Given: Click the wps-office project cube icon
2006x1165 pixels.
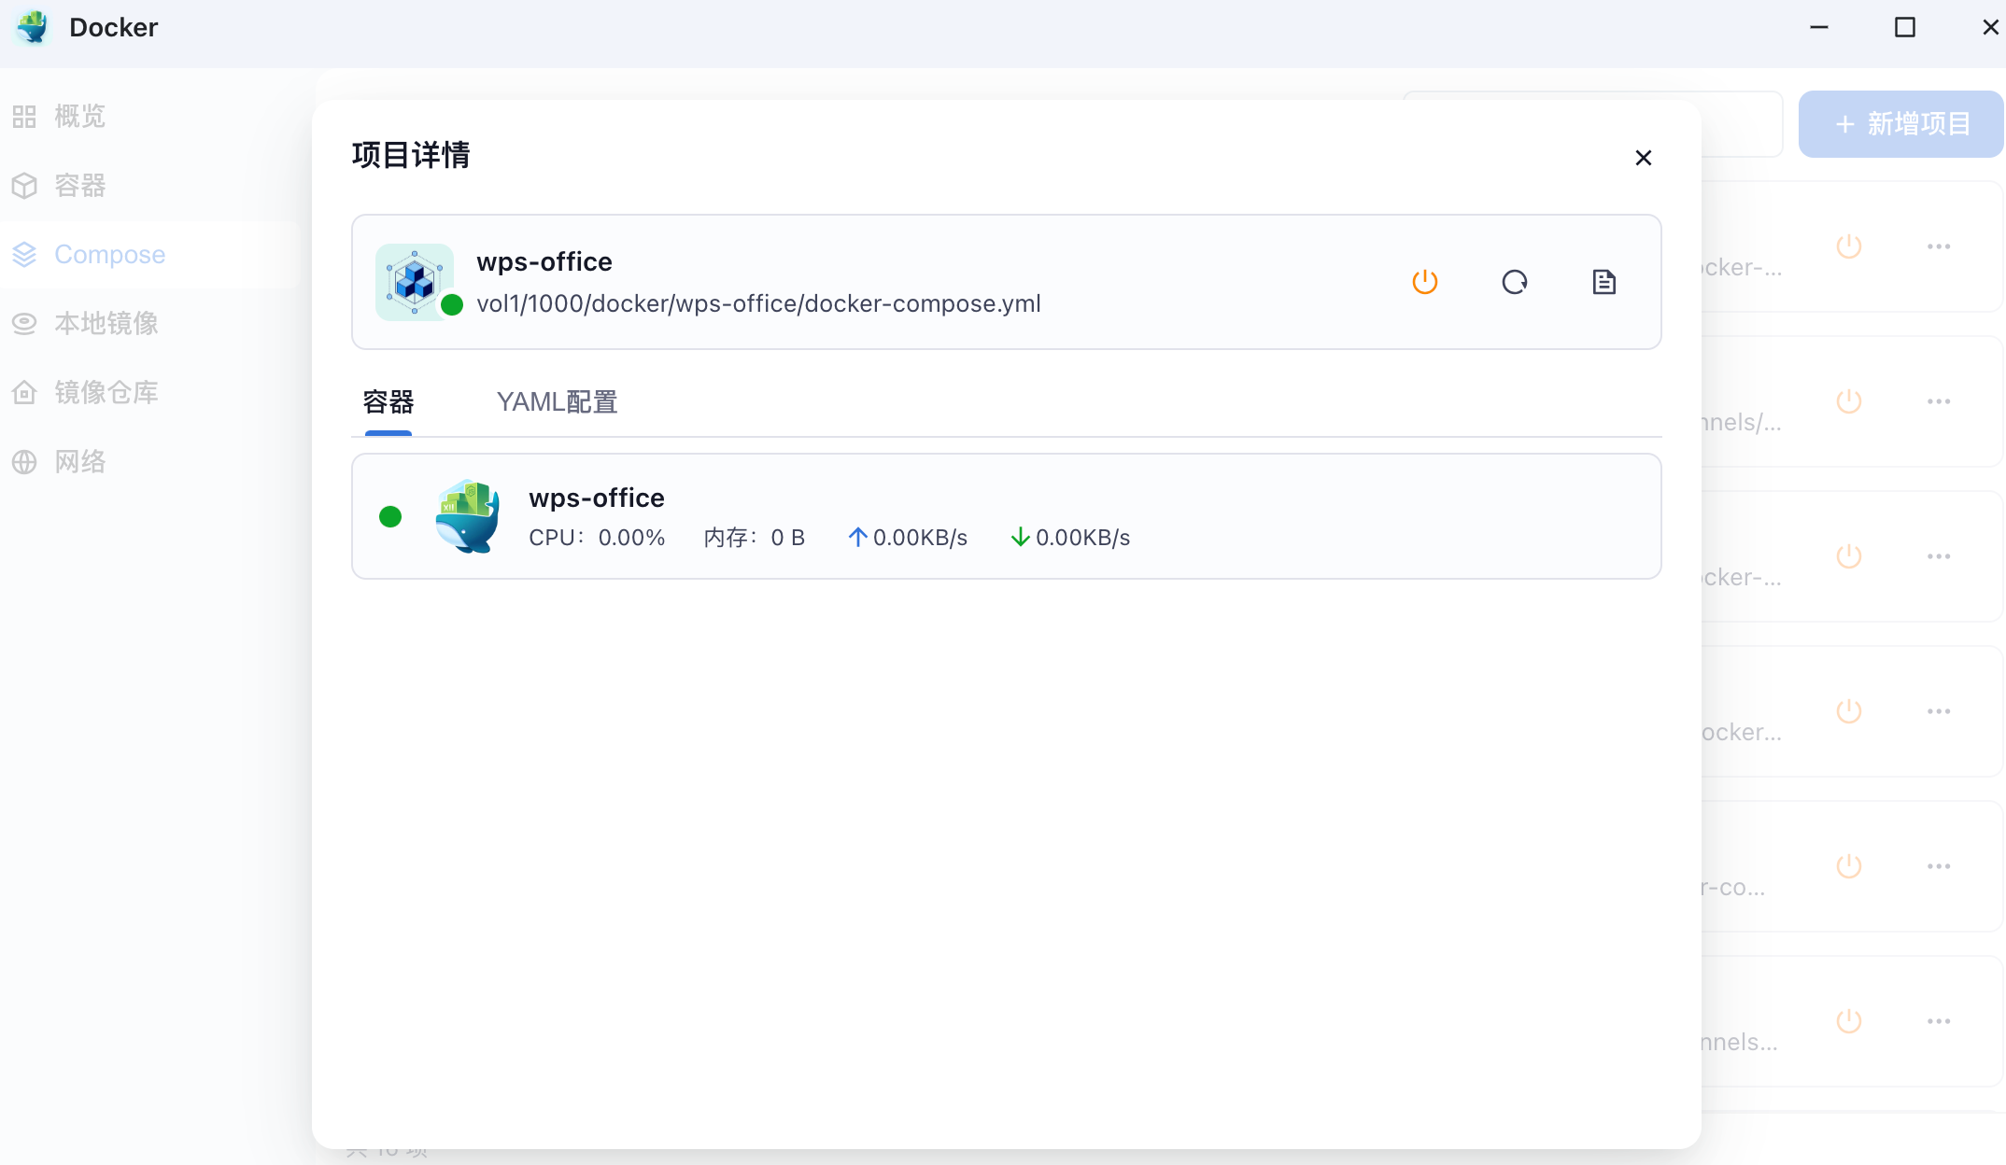Looking at the screenshot, I should 415,282.
